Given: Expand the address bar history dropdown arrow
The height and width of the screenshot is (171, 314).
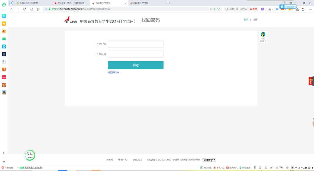Looking at the screenshot, I should (219, 9).
